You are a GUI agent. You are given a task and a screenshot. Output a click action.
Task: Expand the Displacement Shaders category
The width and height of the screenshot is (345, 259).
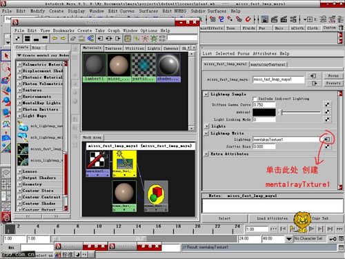(20, 71)
